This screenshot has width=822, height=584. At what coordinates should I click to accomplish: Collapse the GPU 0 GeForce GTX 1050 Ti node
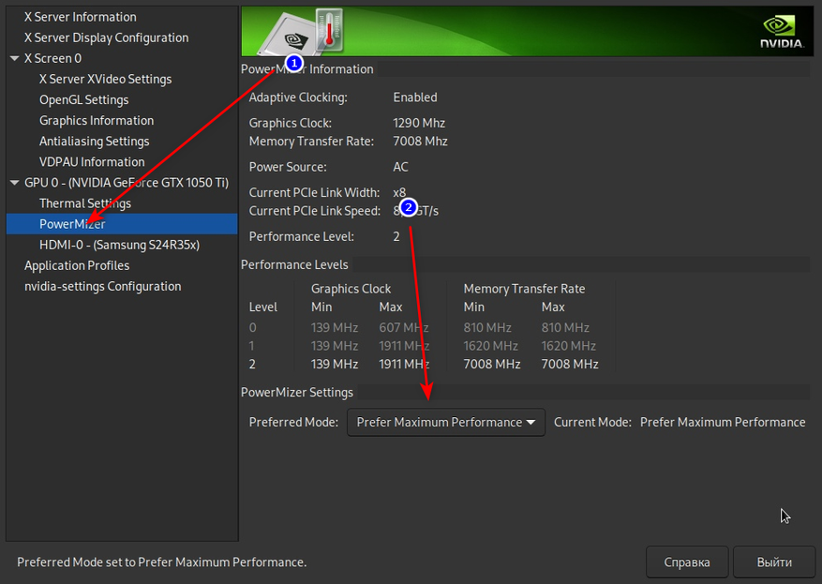[15, 183]
